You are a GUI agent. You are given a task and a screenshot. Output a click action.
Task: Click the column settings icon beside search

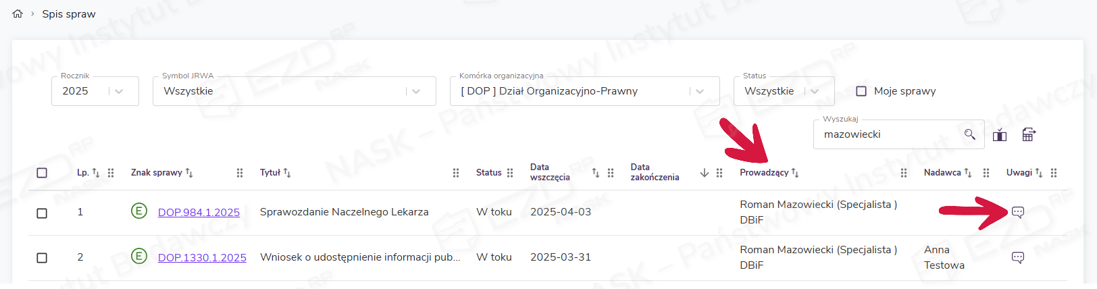pos(1000,135)
